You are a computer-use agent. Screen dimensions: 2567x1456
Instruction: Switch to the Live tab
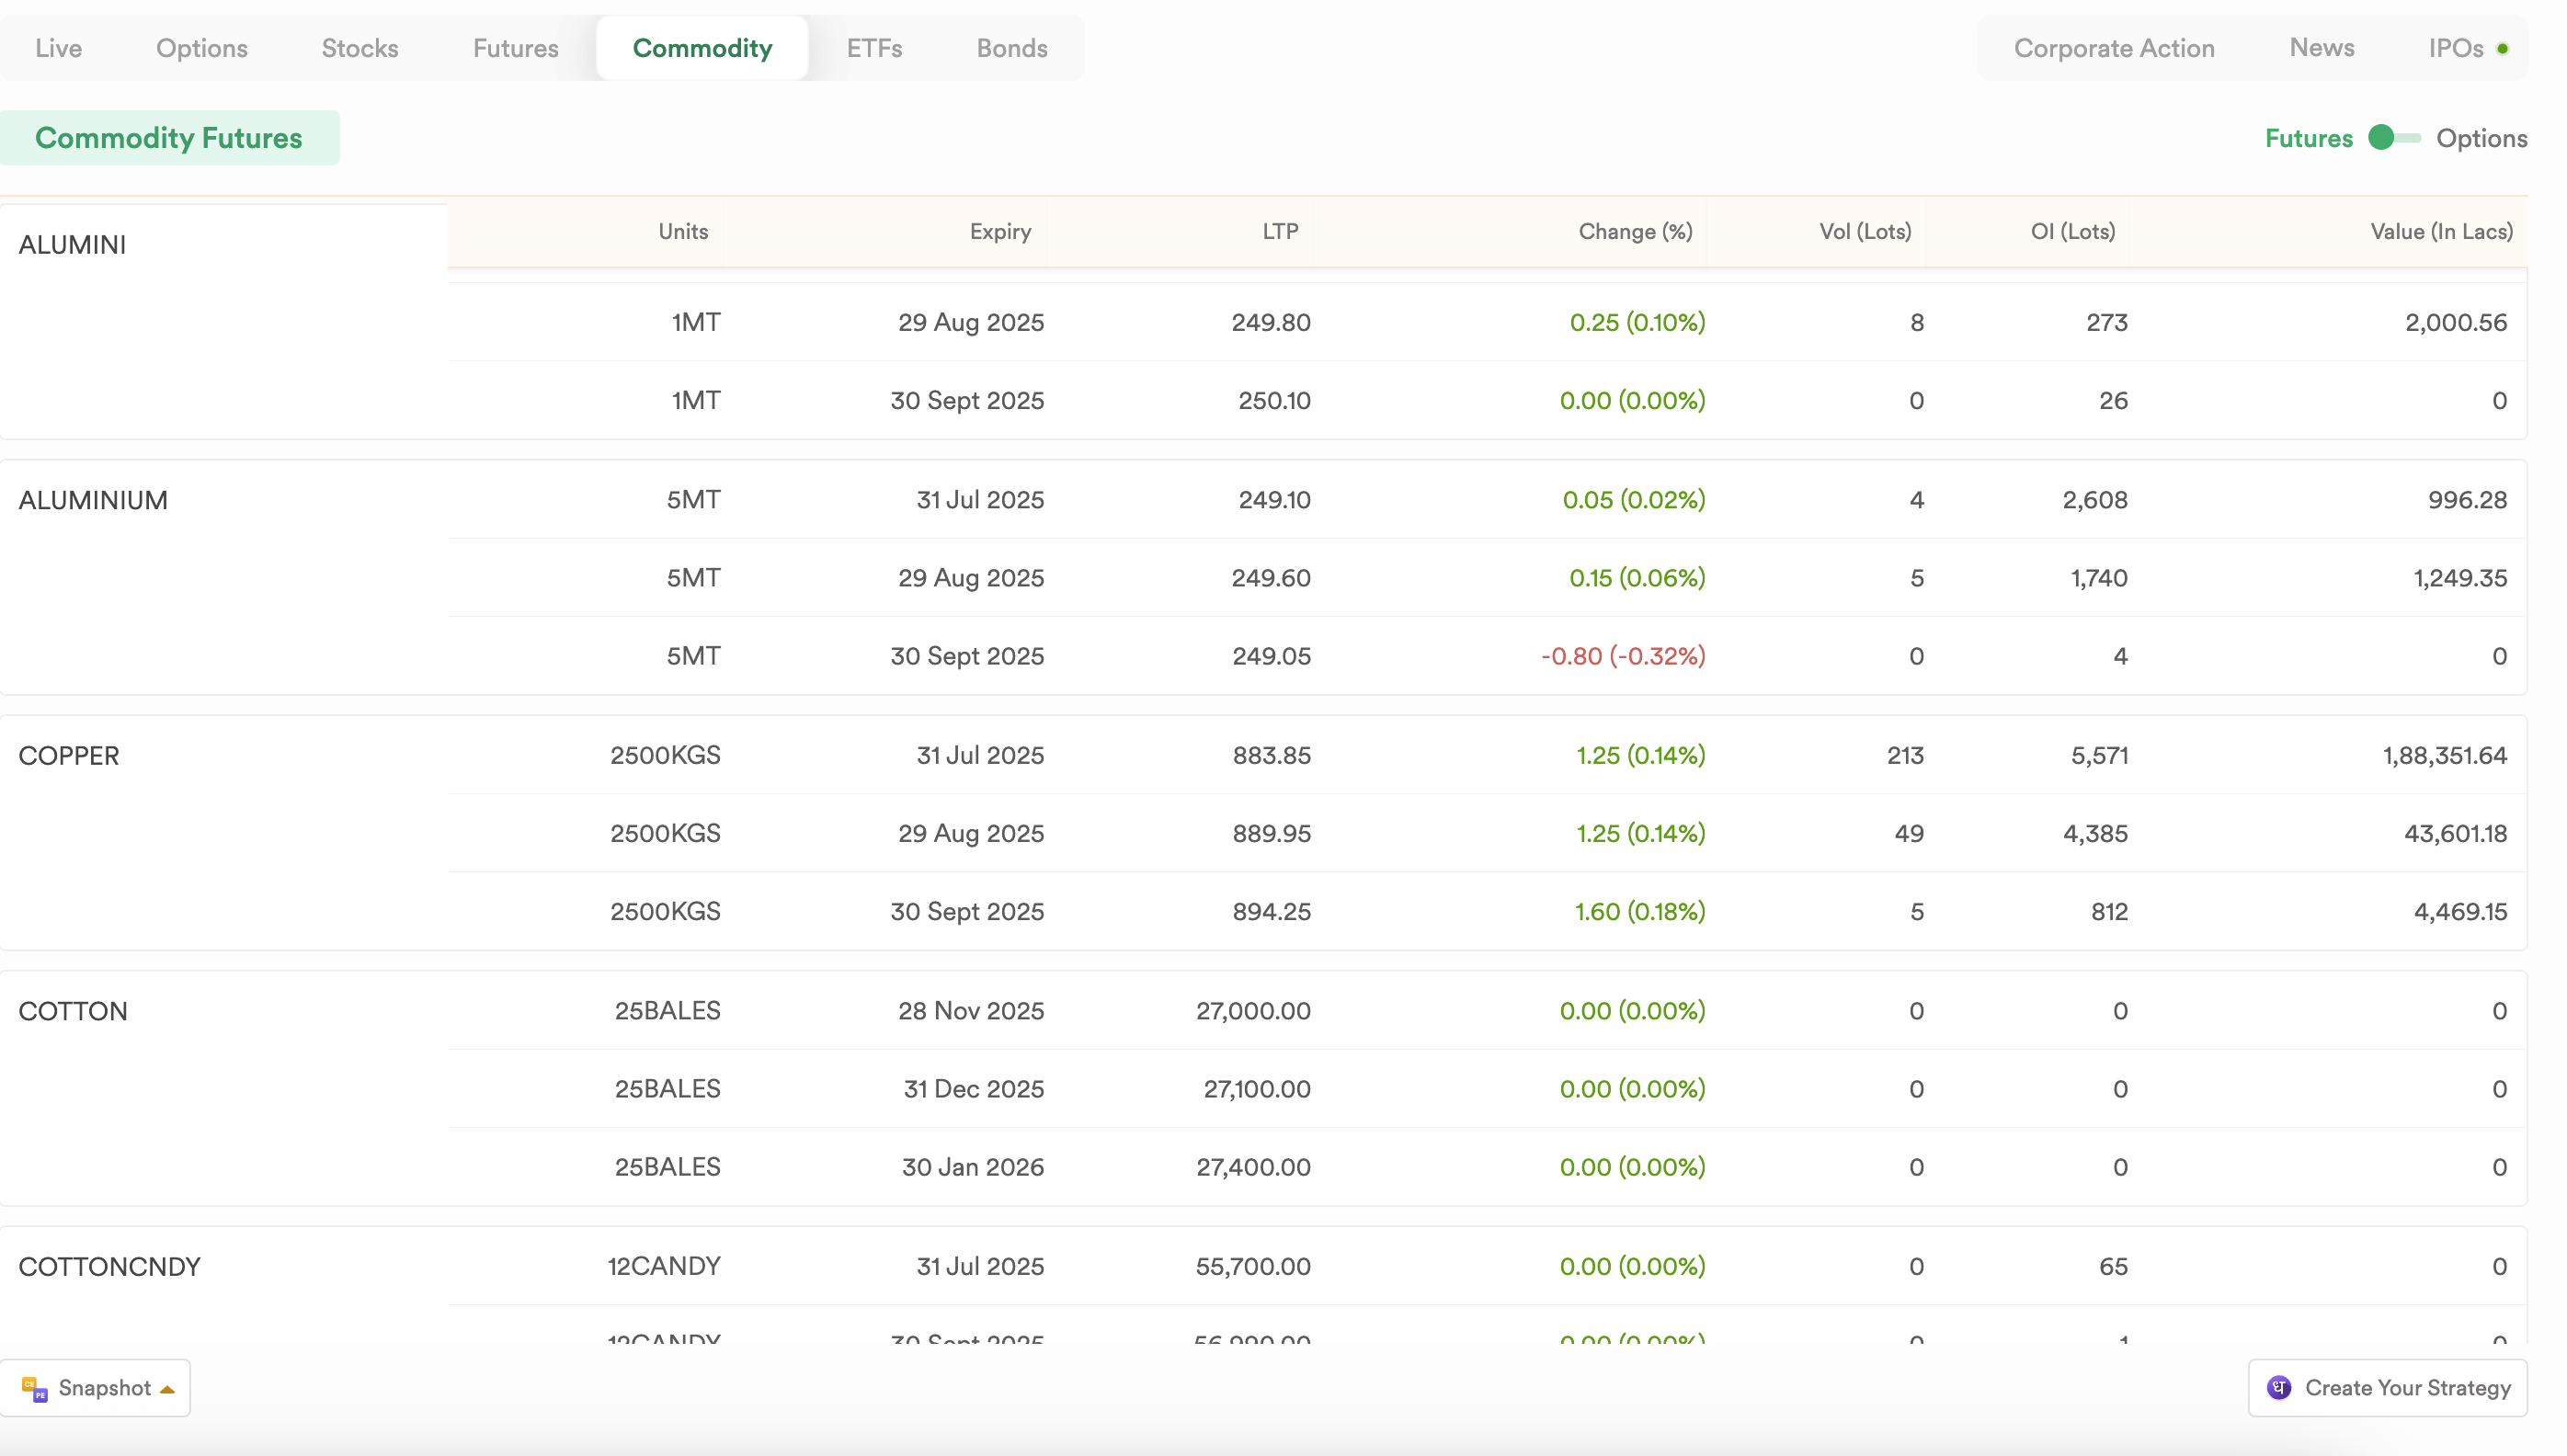pyautogui.click(x=58, y=47)
